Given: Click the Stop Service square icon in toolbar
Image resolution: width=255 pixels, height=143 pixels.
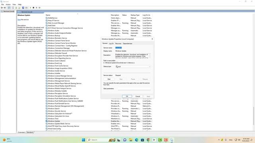Looking at the screenshot, I should pyautogui.click(x=33, y=8).
